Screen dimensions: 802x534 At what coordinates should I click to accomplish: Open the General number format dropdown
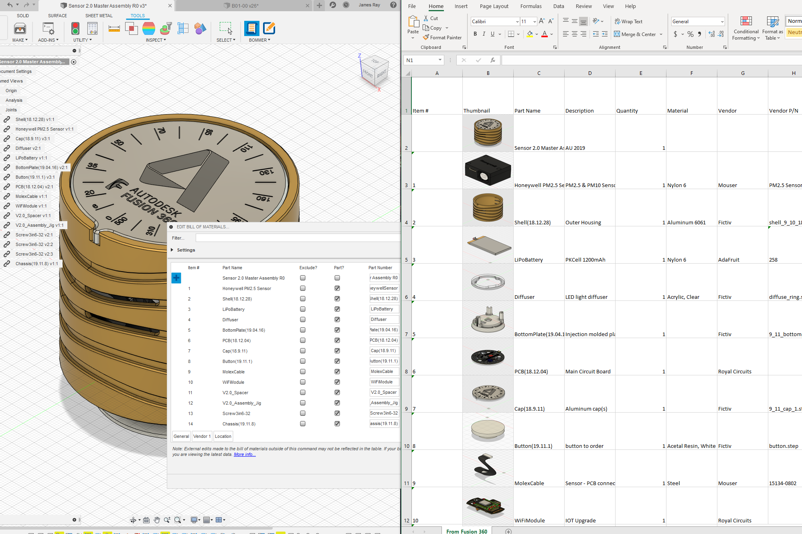[722, 22]
